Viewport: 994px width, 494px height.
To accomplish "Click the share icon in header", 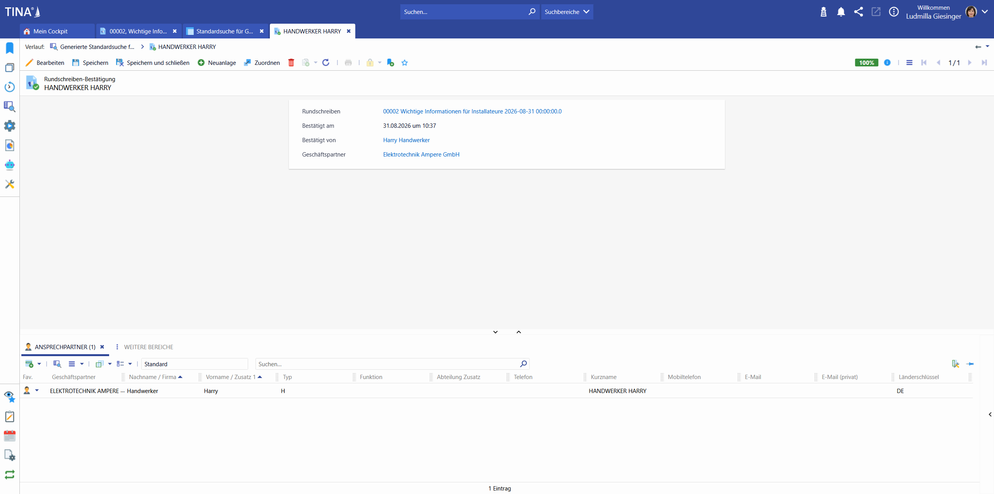I will (x=858, y=12).
